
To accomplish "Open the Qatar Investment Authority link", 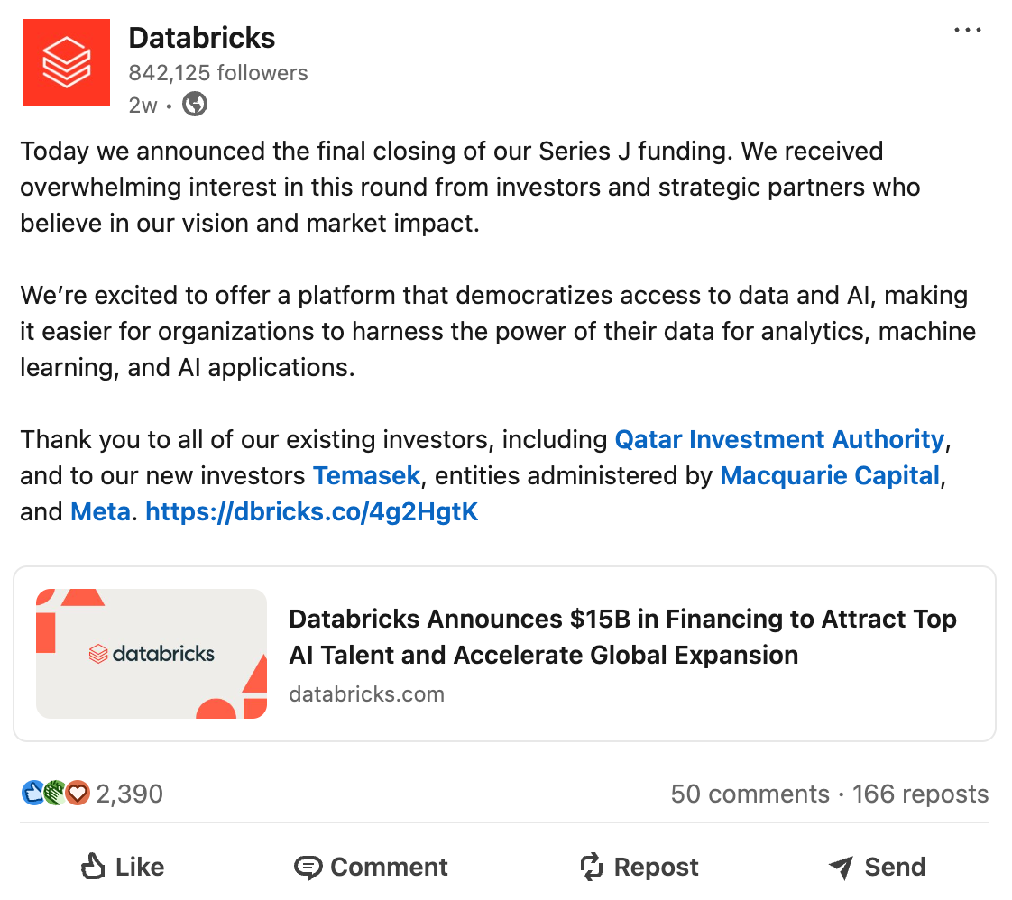I will coord(779,439).
